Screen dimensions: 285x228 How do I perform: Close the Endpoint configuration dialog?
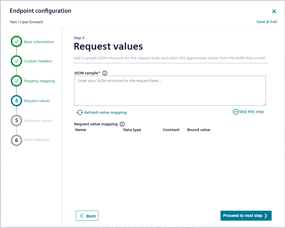click(274, 11)
